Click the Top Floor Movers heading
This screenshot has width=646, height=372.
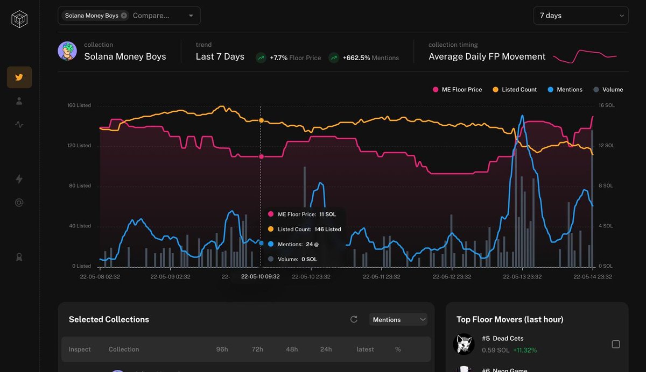pyautogui.click(x=510, y=319)
